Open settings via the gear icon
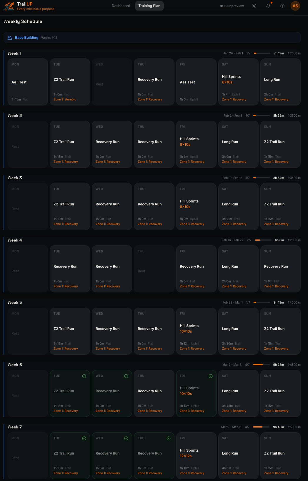 tap(282, 6)
